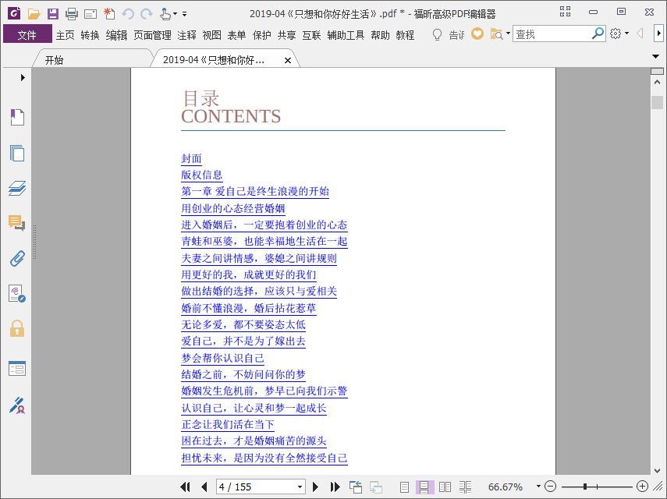Open the Page thumbnails panel icon

17,153
